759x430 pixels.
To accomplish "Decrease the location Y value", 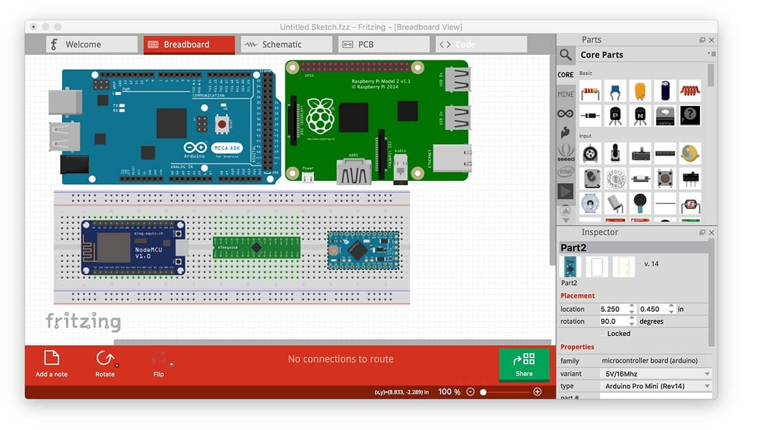I will pyautogui.click(x=671, y=312).
